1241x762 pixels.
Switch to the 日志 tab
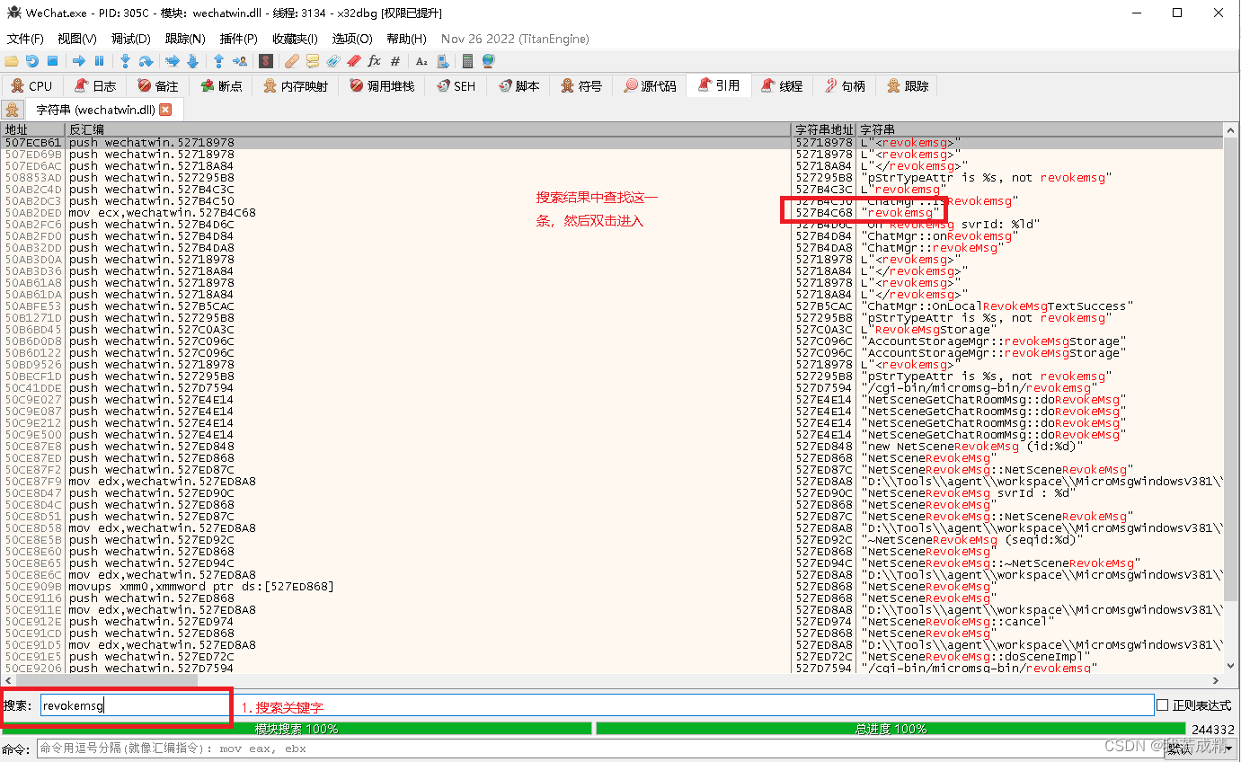click(x=96, y=86)
